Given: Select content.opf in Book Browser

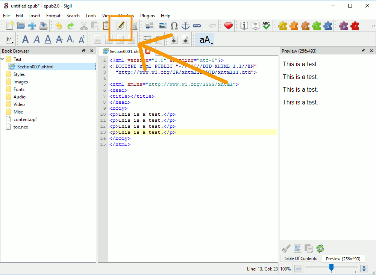Looking at the screenshot, I should point(25,119).
